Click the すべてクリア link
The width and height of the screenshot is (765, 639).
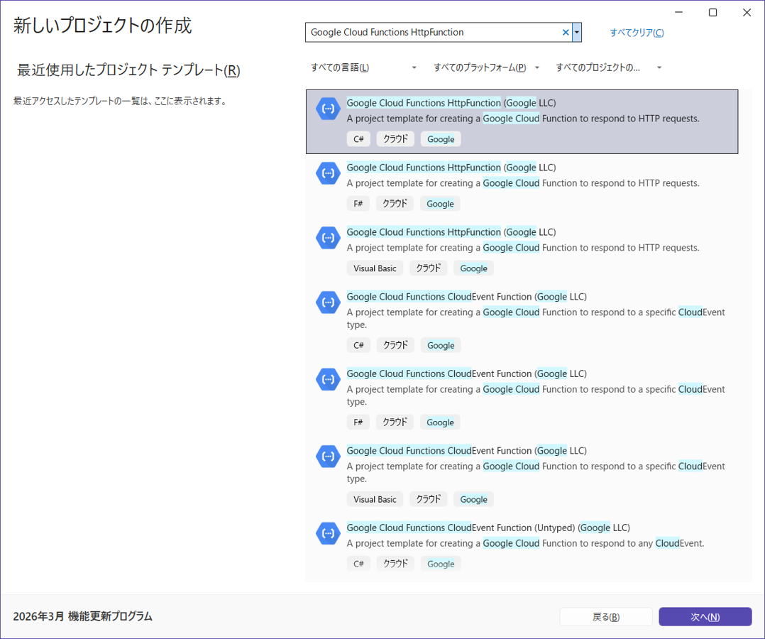[637, 33]
